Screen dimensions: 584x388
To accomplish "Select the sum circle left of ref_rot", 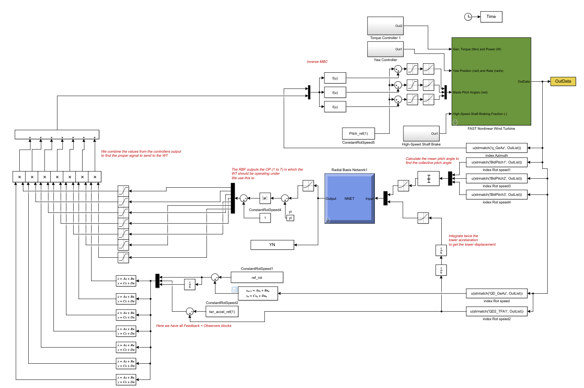I will pos(215,277).
